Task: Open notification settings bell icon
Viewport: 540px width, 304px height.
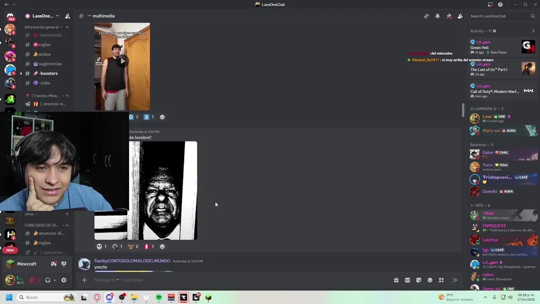Action: [437, 16]
